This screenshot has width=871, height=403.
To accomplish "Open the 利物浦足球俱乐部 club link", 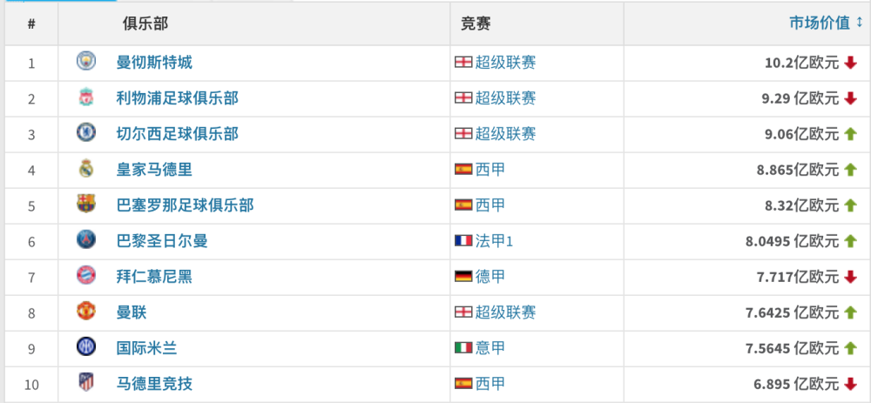I will (177, 98).
